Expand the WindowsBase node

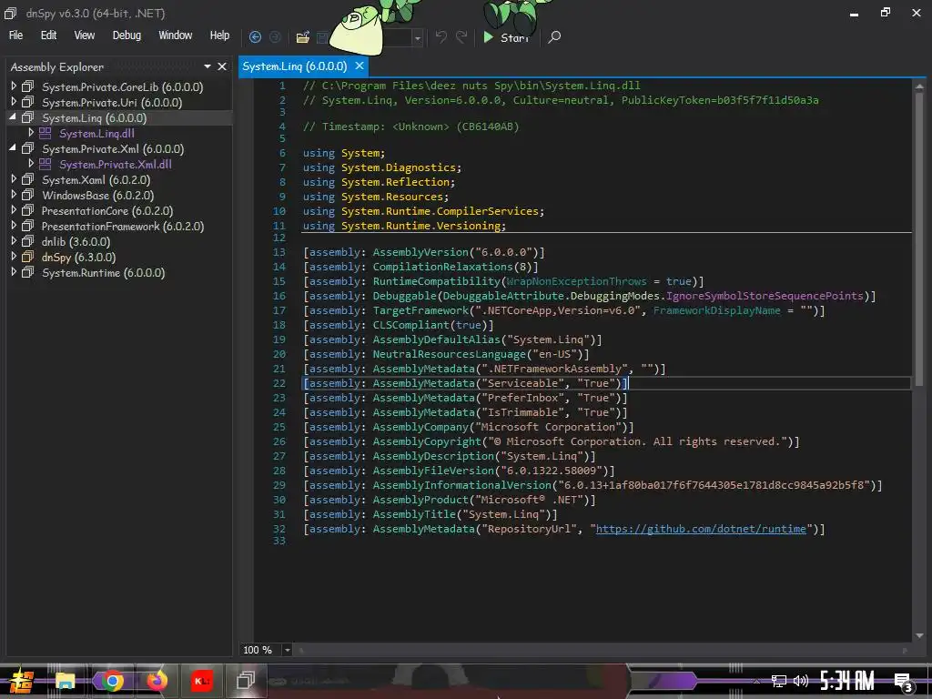[14, 195]
